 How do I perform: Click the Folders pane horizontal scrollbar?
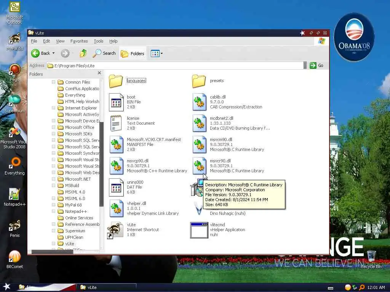[52, 252]
